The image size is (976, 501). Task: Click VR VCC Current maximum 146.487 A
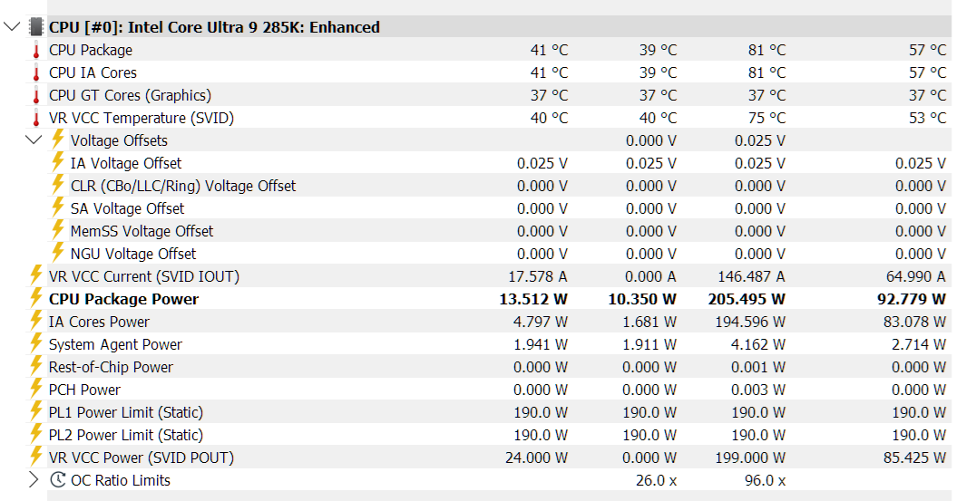(751, 276)
